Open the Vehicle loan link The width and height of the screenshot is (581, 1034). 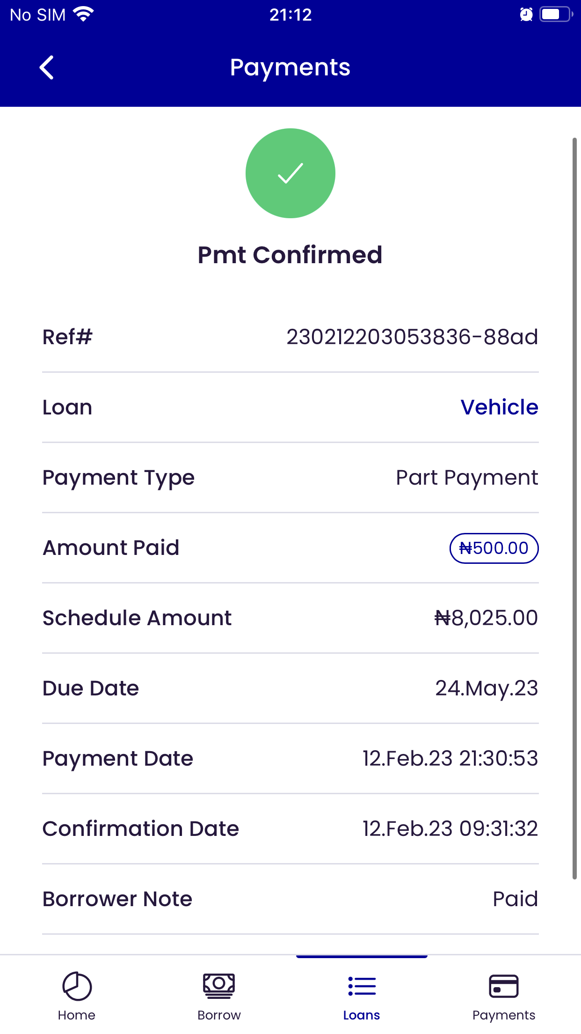click(x=499, y=407)
